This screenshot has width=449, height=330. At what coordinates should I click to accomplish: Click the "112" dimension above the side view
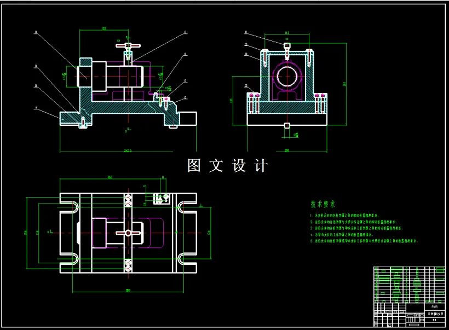click(x=287, y=33)
